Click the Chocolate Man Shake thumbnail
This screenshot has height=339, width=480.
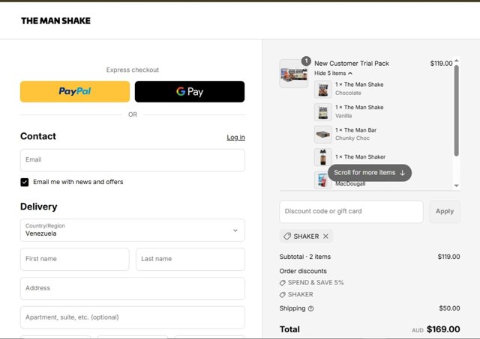pyautogui.click(x=323, y=90)
